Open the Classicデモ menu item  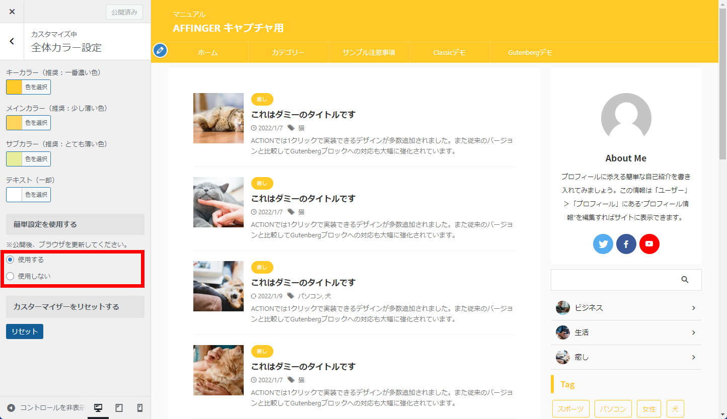point(450,52)
